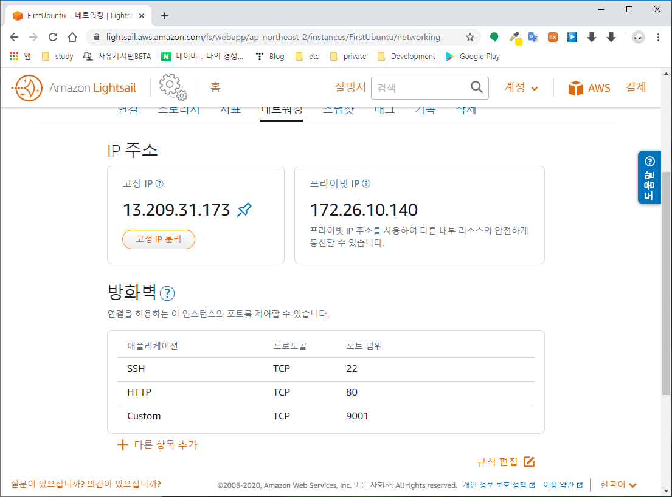The height and width of the screenshot is (497, 672).
Task: Open the Google Play bookmark
Action: [x=473, y=56]
